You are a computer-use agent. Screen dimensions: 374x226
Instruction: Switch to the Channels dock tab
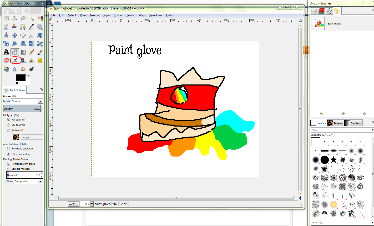321,11
